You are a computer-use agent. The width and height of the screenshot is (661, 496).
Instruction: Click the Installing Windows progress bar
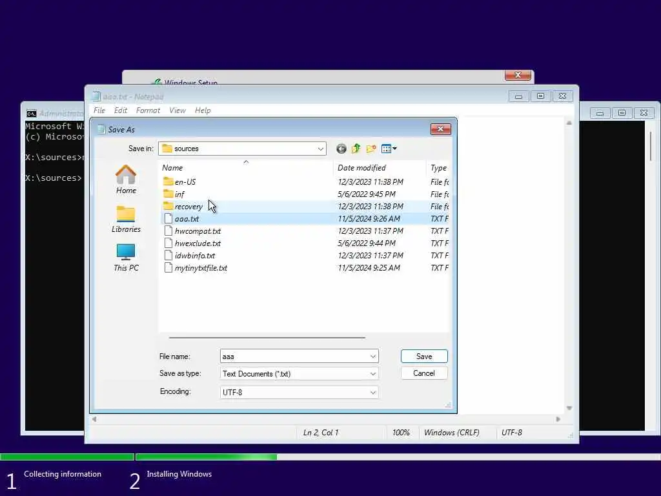tap(398, 457)
